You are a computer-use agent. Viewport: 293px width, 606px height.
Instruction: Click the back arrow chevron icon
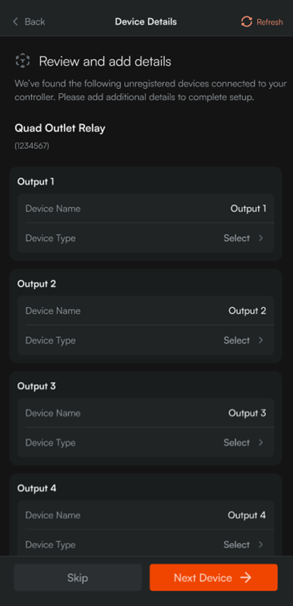point(15,21)
